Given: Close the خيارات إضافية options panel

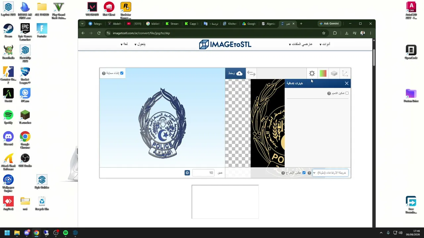Looking at the screenshot, I should (x=346, y=83).
